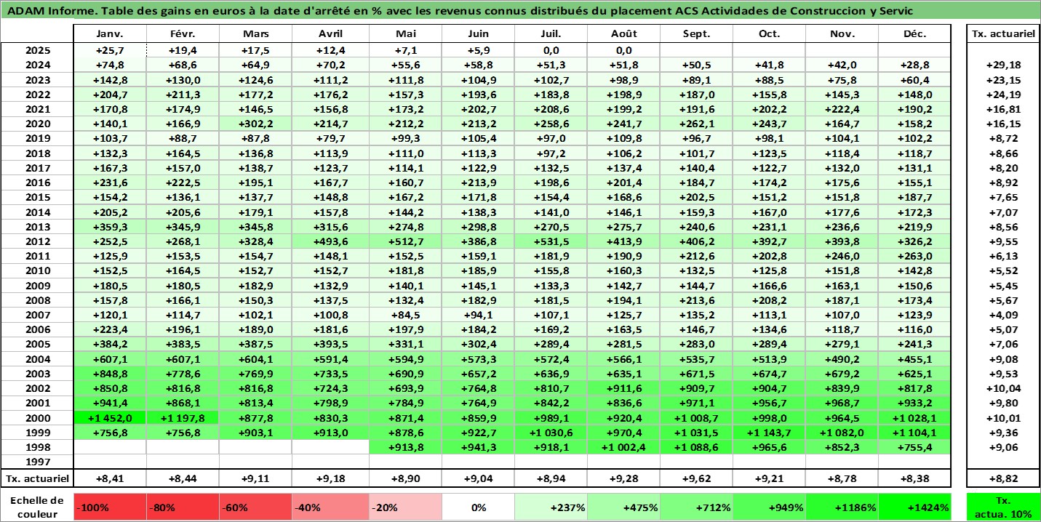Click the 2012 row label

pos(37,241)
